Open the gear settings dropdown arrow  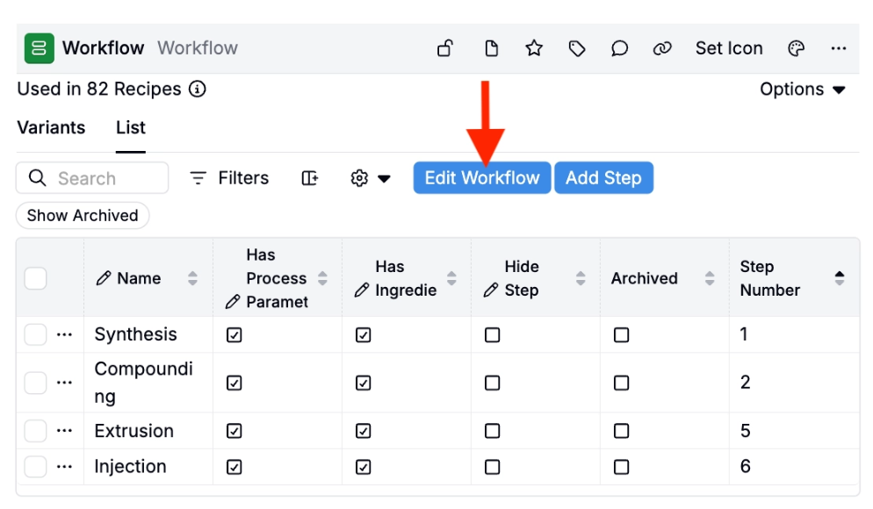[x=384, y=178]
